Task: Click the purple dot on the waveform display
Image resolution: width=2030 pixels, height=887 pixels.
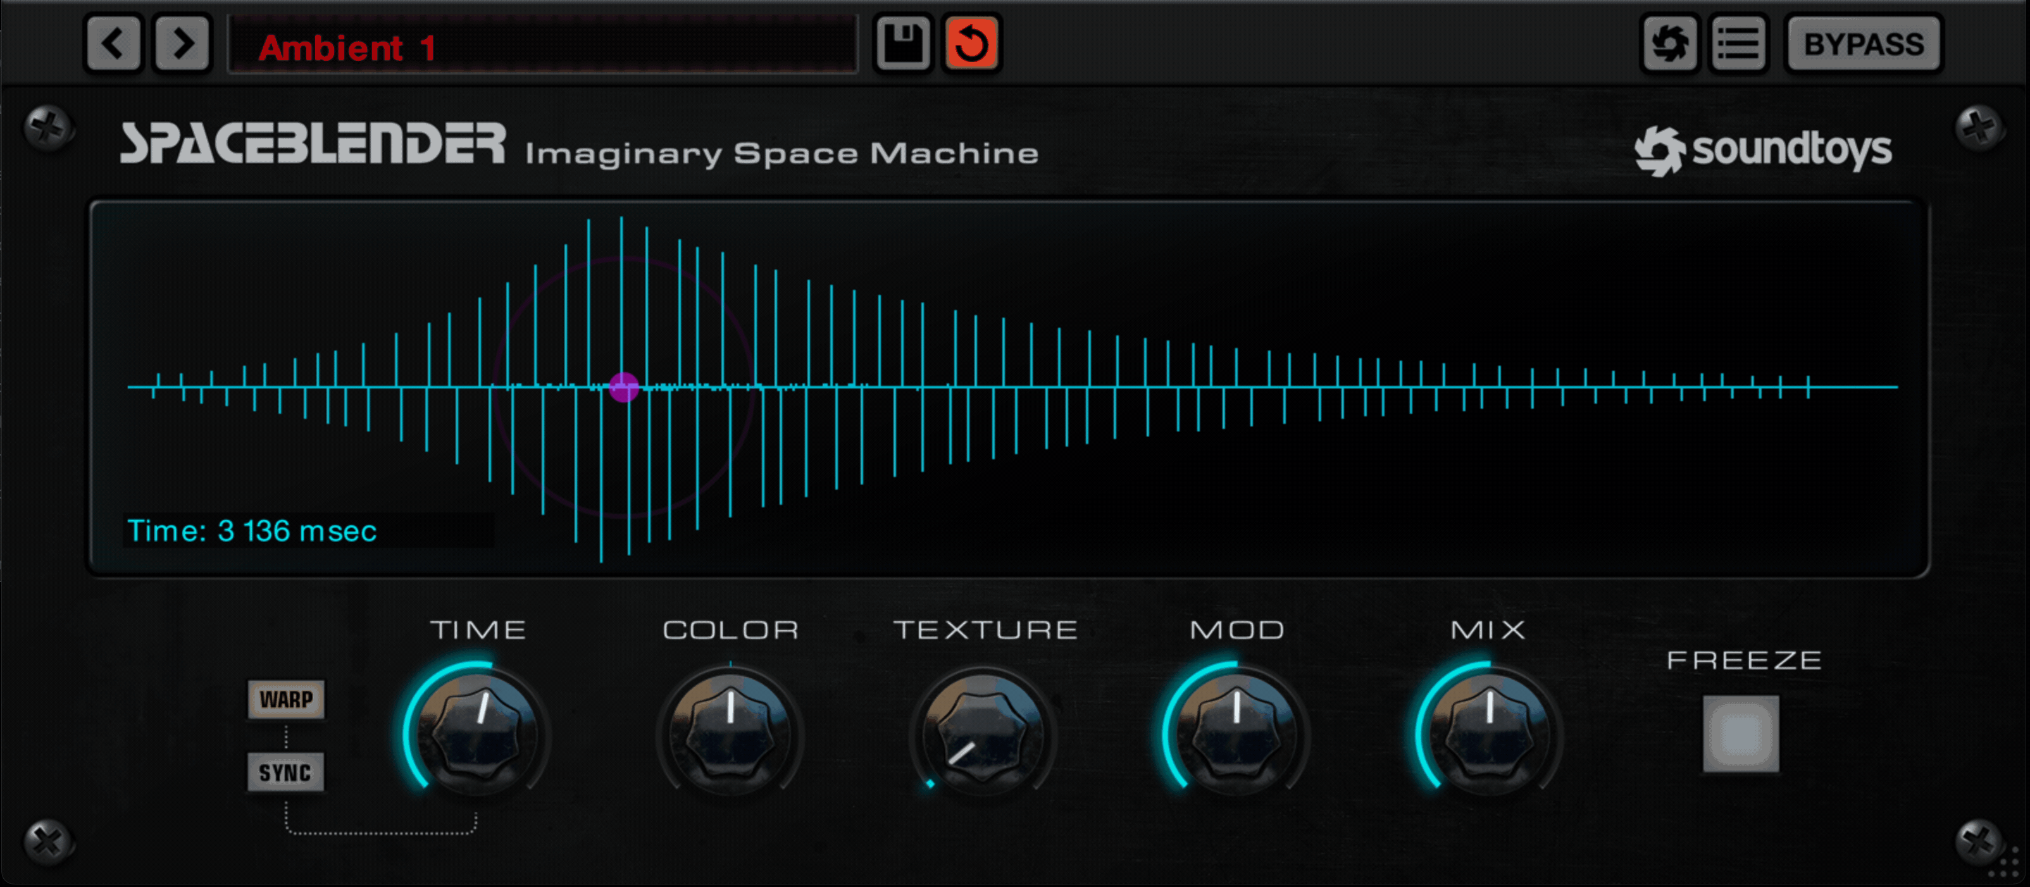Action: [x=623, y=388]
